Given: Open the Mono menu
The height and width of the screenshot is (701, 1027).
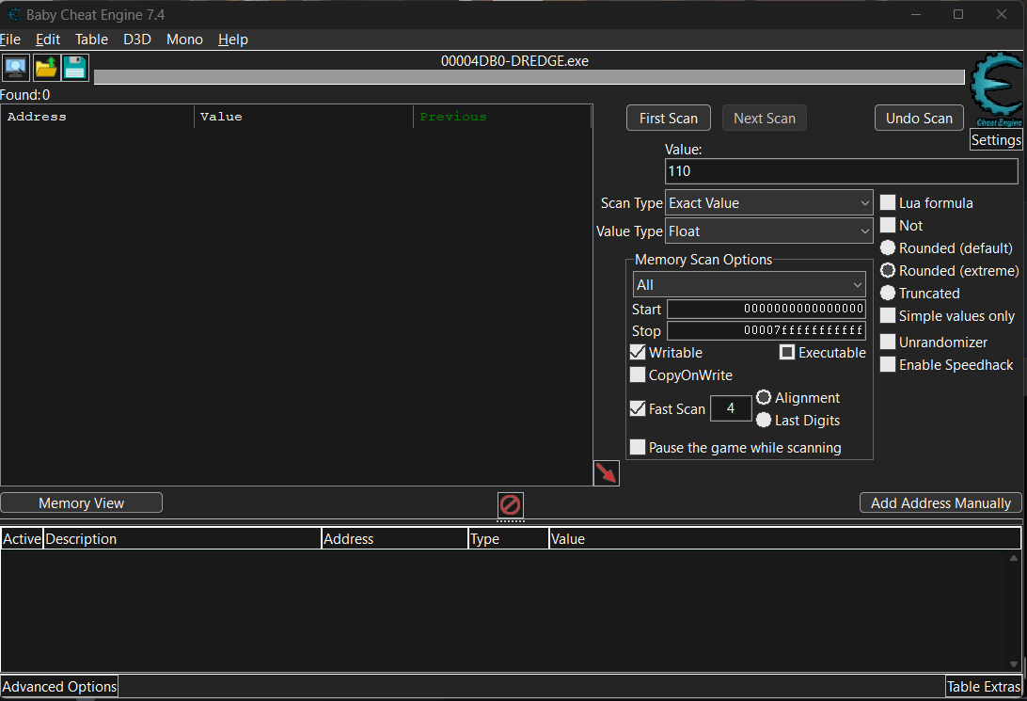Looking at the screenshot, I should point(184,40).
